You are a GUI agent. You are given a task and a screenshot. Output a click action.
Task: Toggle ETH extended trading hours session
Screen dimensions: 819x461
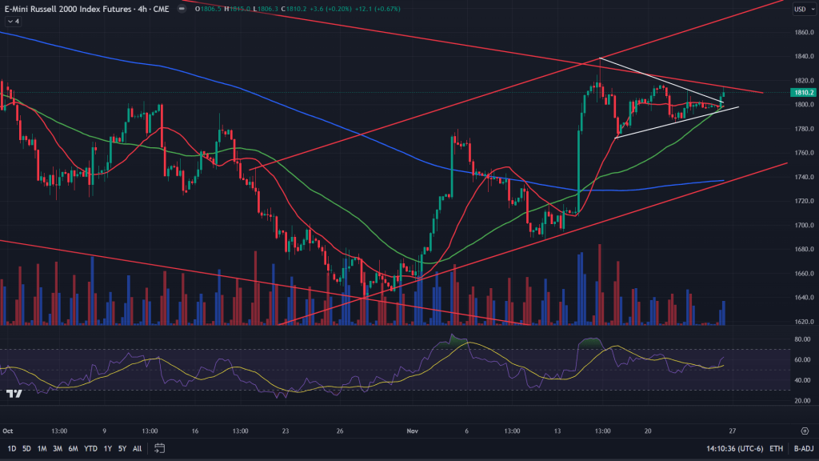(776, 449)
